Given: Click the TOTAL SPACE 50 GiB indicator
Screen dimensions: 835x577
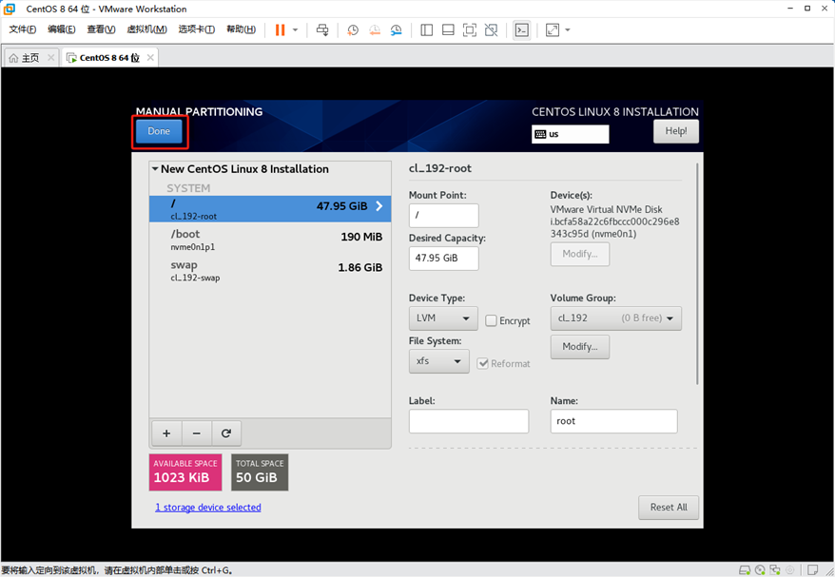Looking at the screenshot, I should click(260, 472).
